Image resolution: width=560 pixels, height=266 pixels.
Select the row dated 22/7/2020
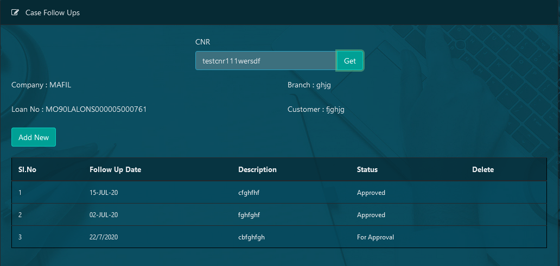pos(279,237)
